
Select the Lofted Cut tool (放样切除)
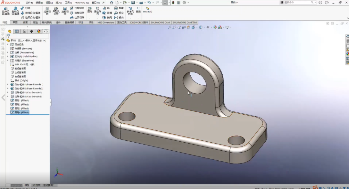click(77, 13)
